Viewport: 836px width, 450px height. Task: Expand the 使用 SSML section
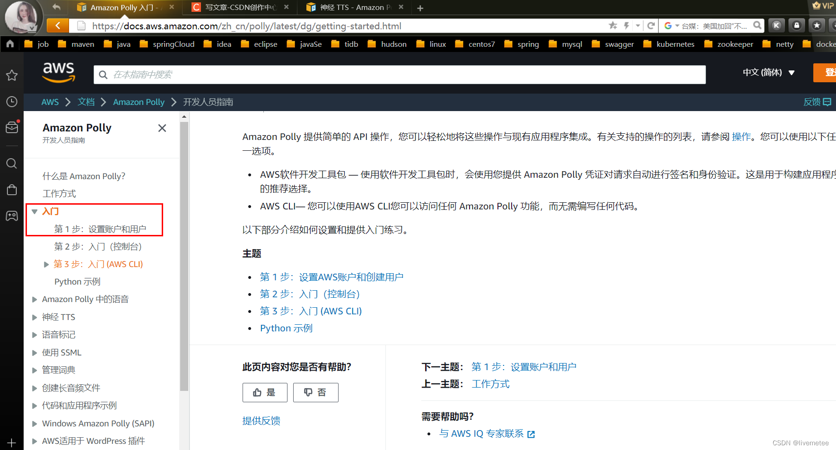click(35, 353)
